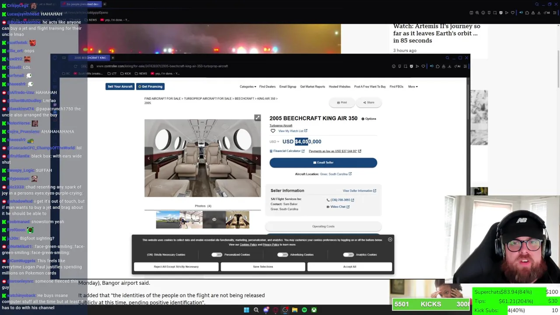Open the Greer, South Carolina location link

click(x=336, y=174)
